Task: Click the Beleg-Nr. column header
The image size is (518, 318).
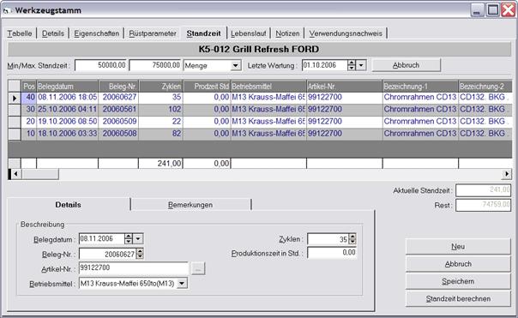Action: pos(118,87)
